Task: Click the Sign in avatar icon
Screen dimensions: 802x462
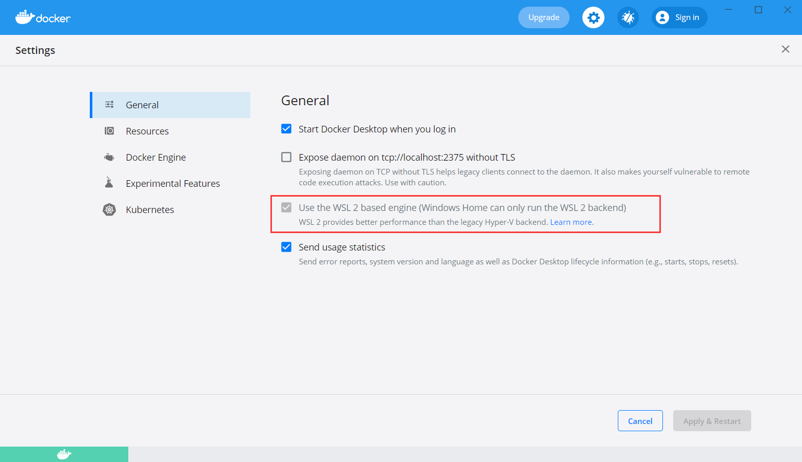Action: tap(662, 17)
